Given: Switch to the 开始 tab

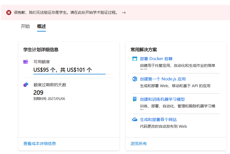Looking at the screenshot, I should [25, 26].
